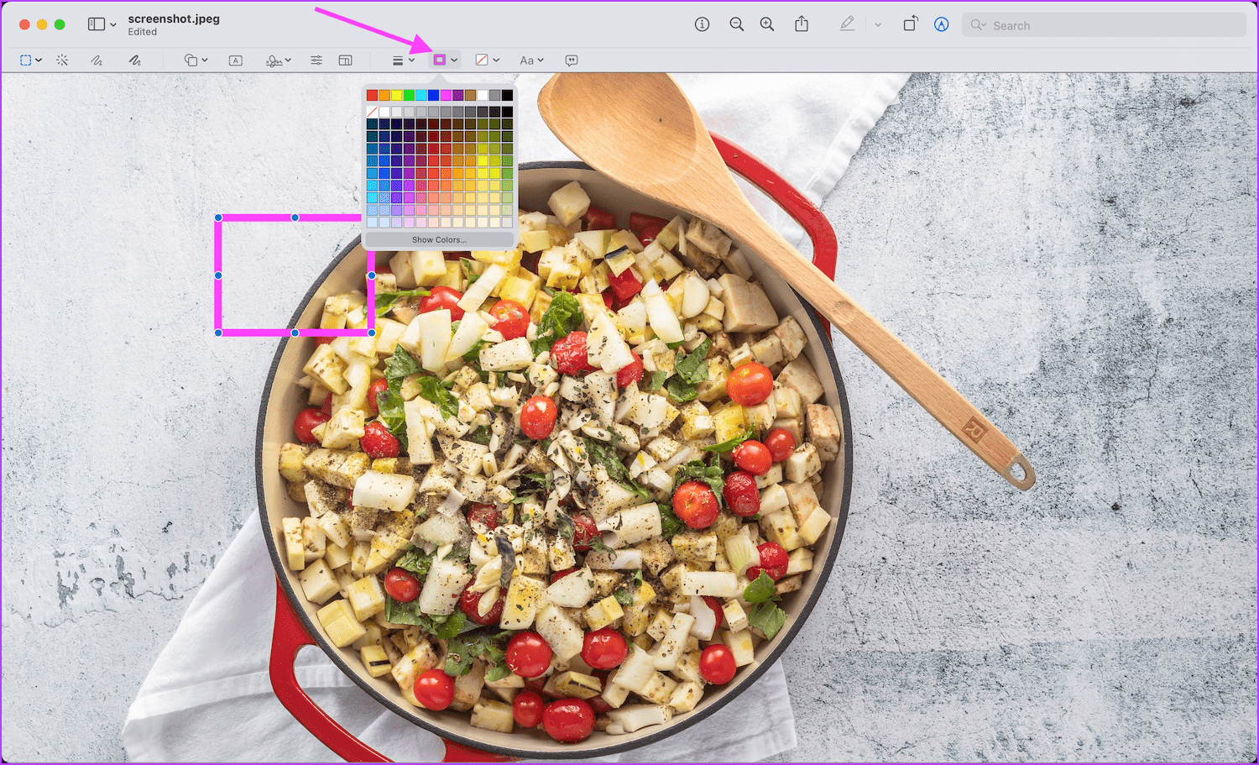1259x765 pixels.
Task: Expand the Shape Style chevron
Action: point(411,60)
